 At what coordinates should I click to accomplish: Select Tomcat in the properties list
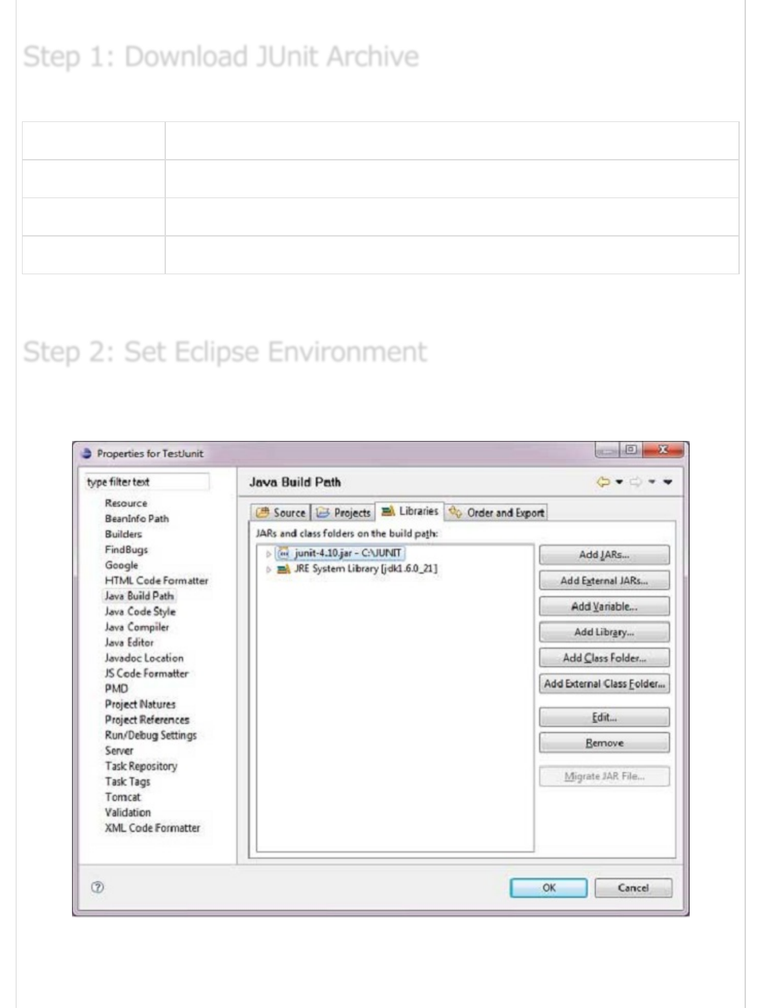tap(123, 797)
